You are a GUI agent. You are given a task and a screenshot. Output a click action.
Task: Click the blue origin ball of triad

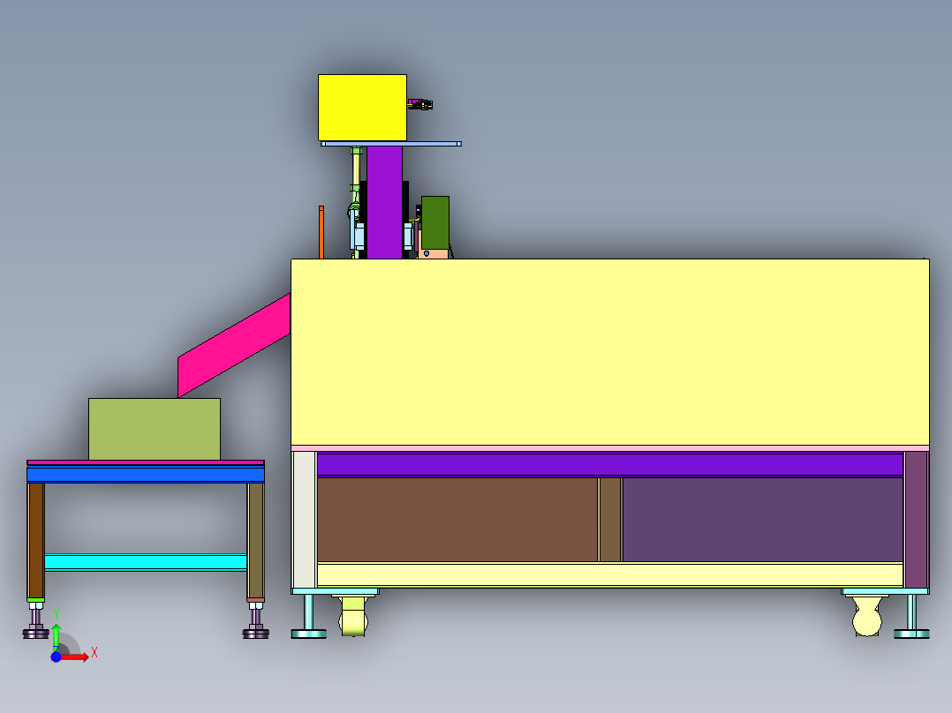coord(56,657)
